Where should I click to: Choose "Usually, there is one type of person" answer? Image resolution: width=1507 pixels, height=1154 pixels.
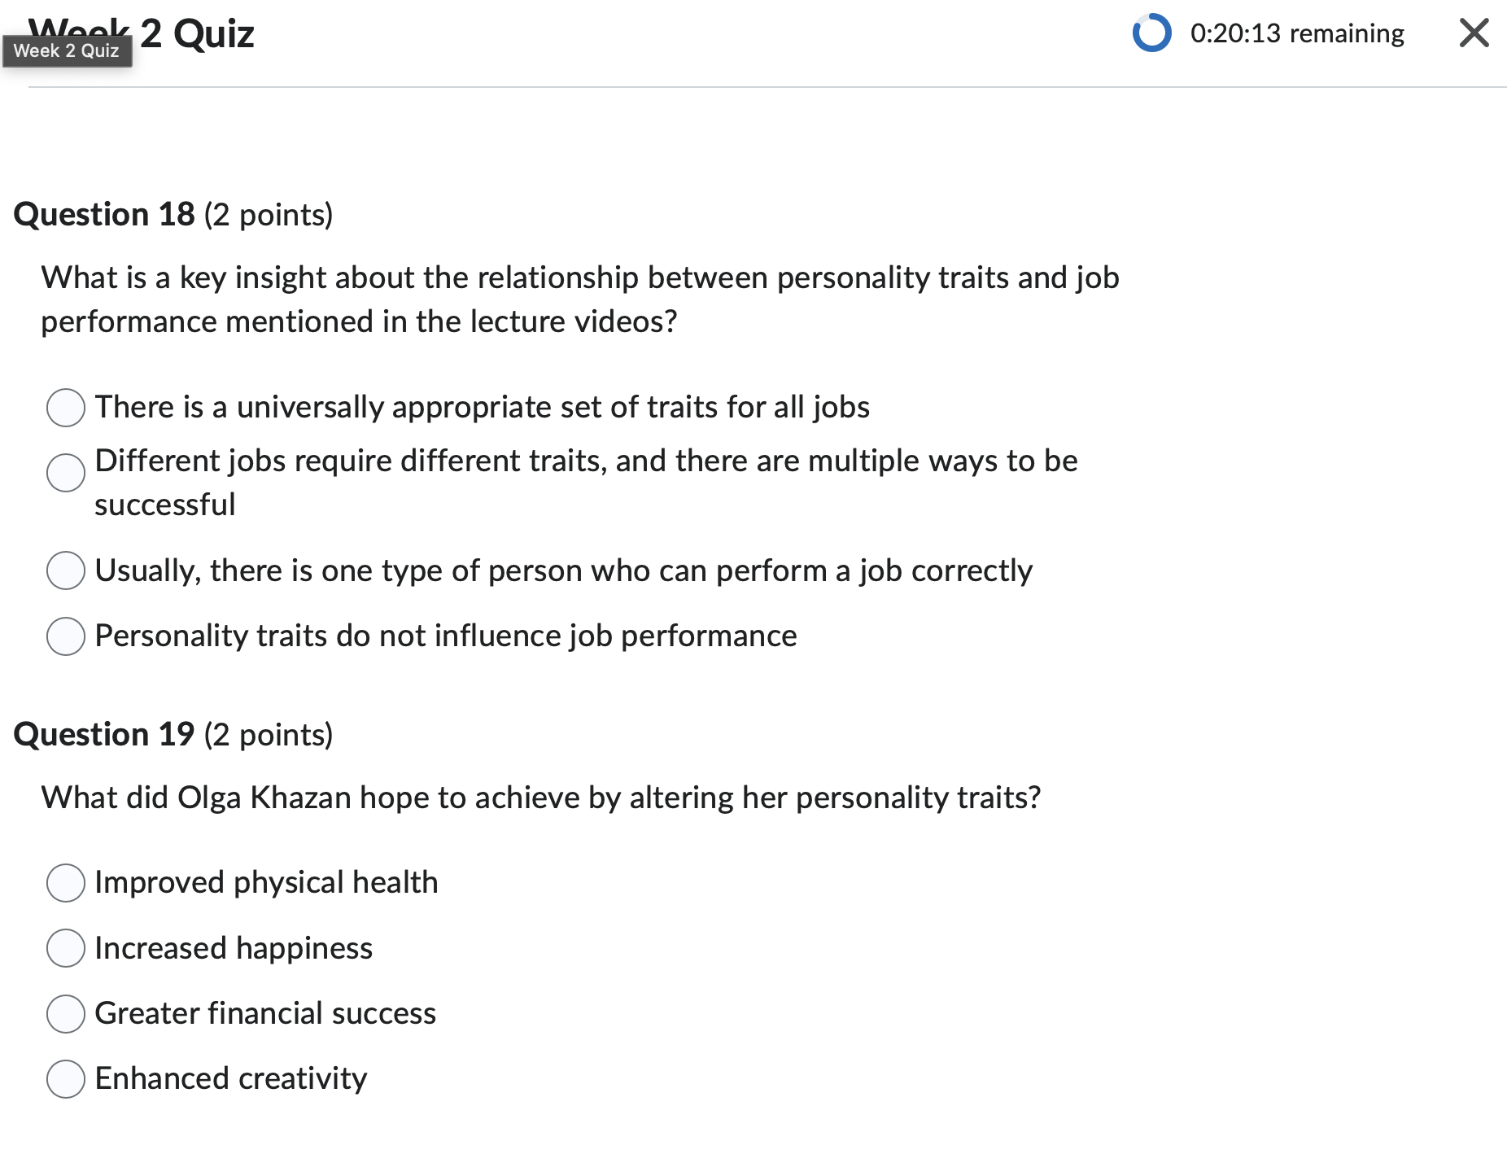tap(66, 570)
